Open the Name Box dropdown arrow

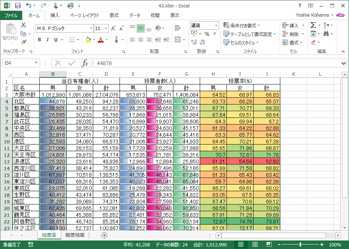point(36,63)
